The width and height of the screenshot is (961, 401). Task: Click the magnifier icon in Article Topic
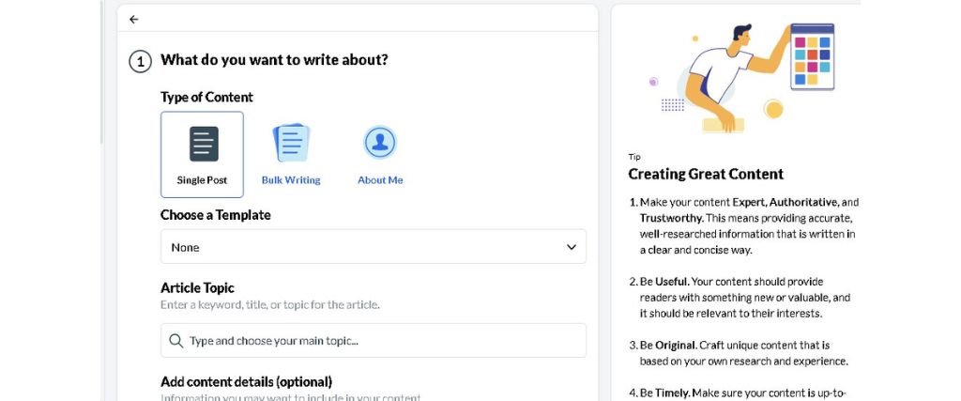tap(176, 341)
